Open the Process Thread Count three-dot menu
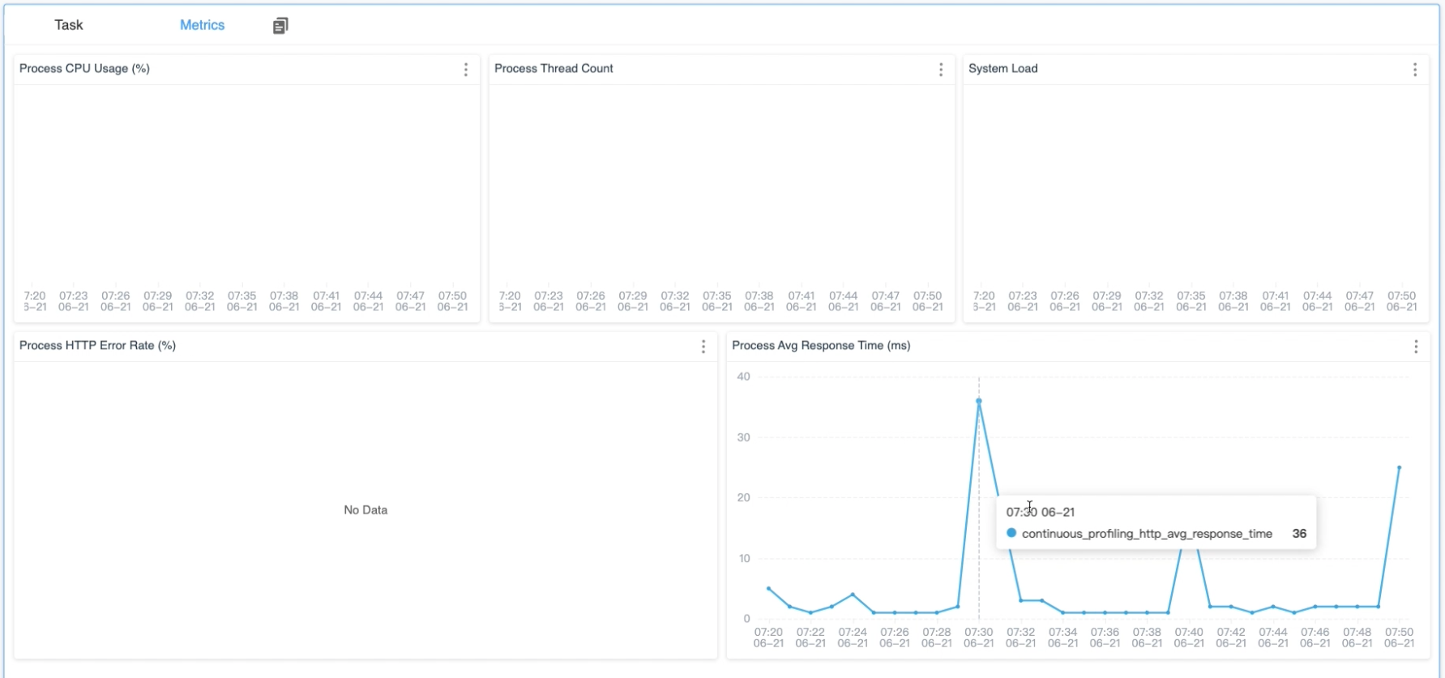Viewport: 1445px width, 678px height. tap(940, 70)
